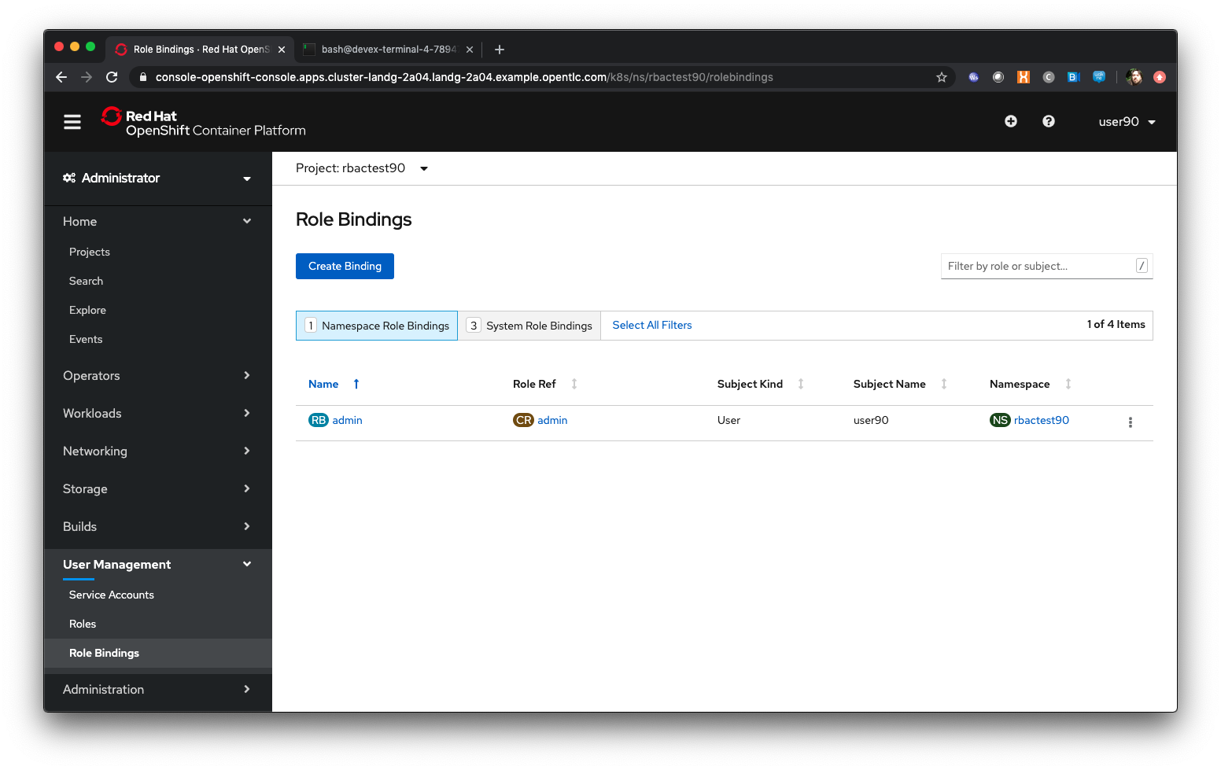Viewport: 1221px width, 770px height.
Task: Click the browser forward arrow
Action: [87, 77]
